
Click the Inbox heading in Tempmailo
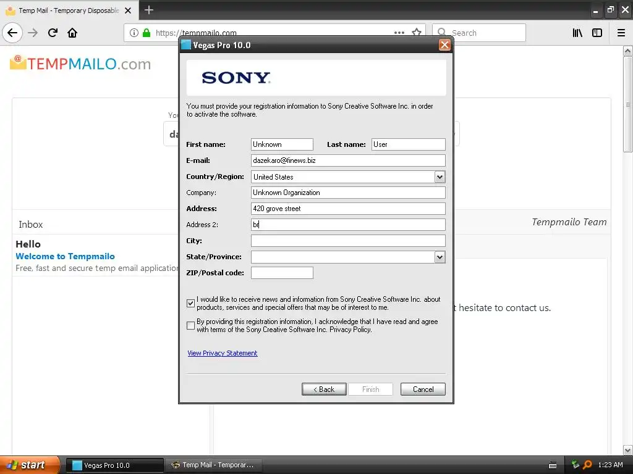31,225
